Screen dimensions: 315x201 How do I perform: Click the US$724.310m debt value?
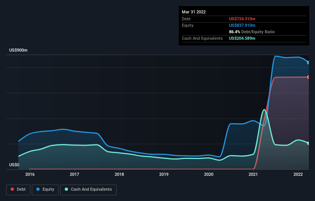(x=242, y=19)
